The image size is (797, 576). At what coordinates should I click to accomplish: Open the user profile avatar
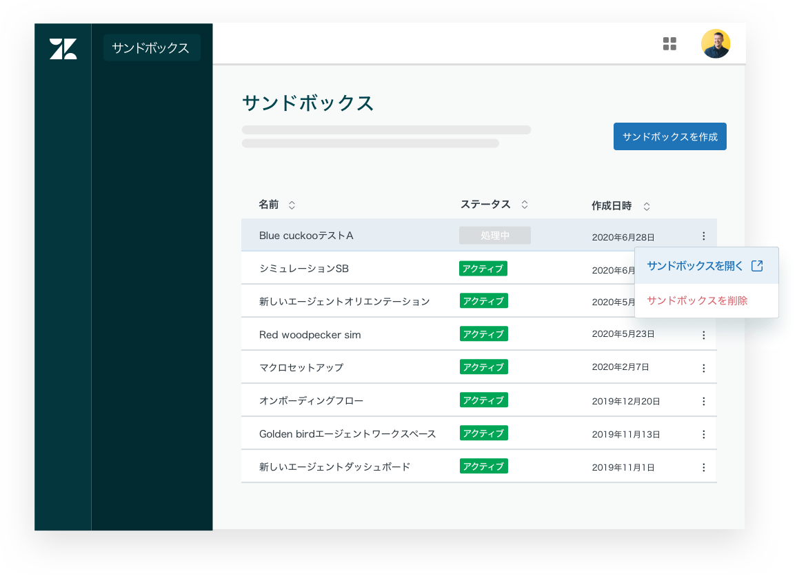(x=715, y=44)
